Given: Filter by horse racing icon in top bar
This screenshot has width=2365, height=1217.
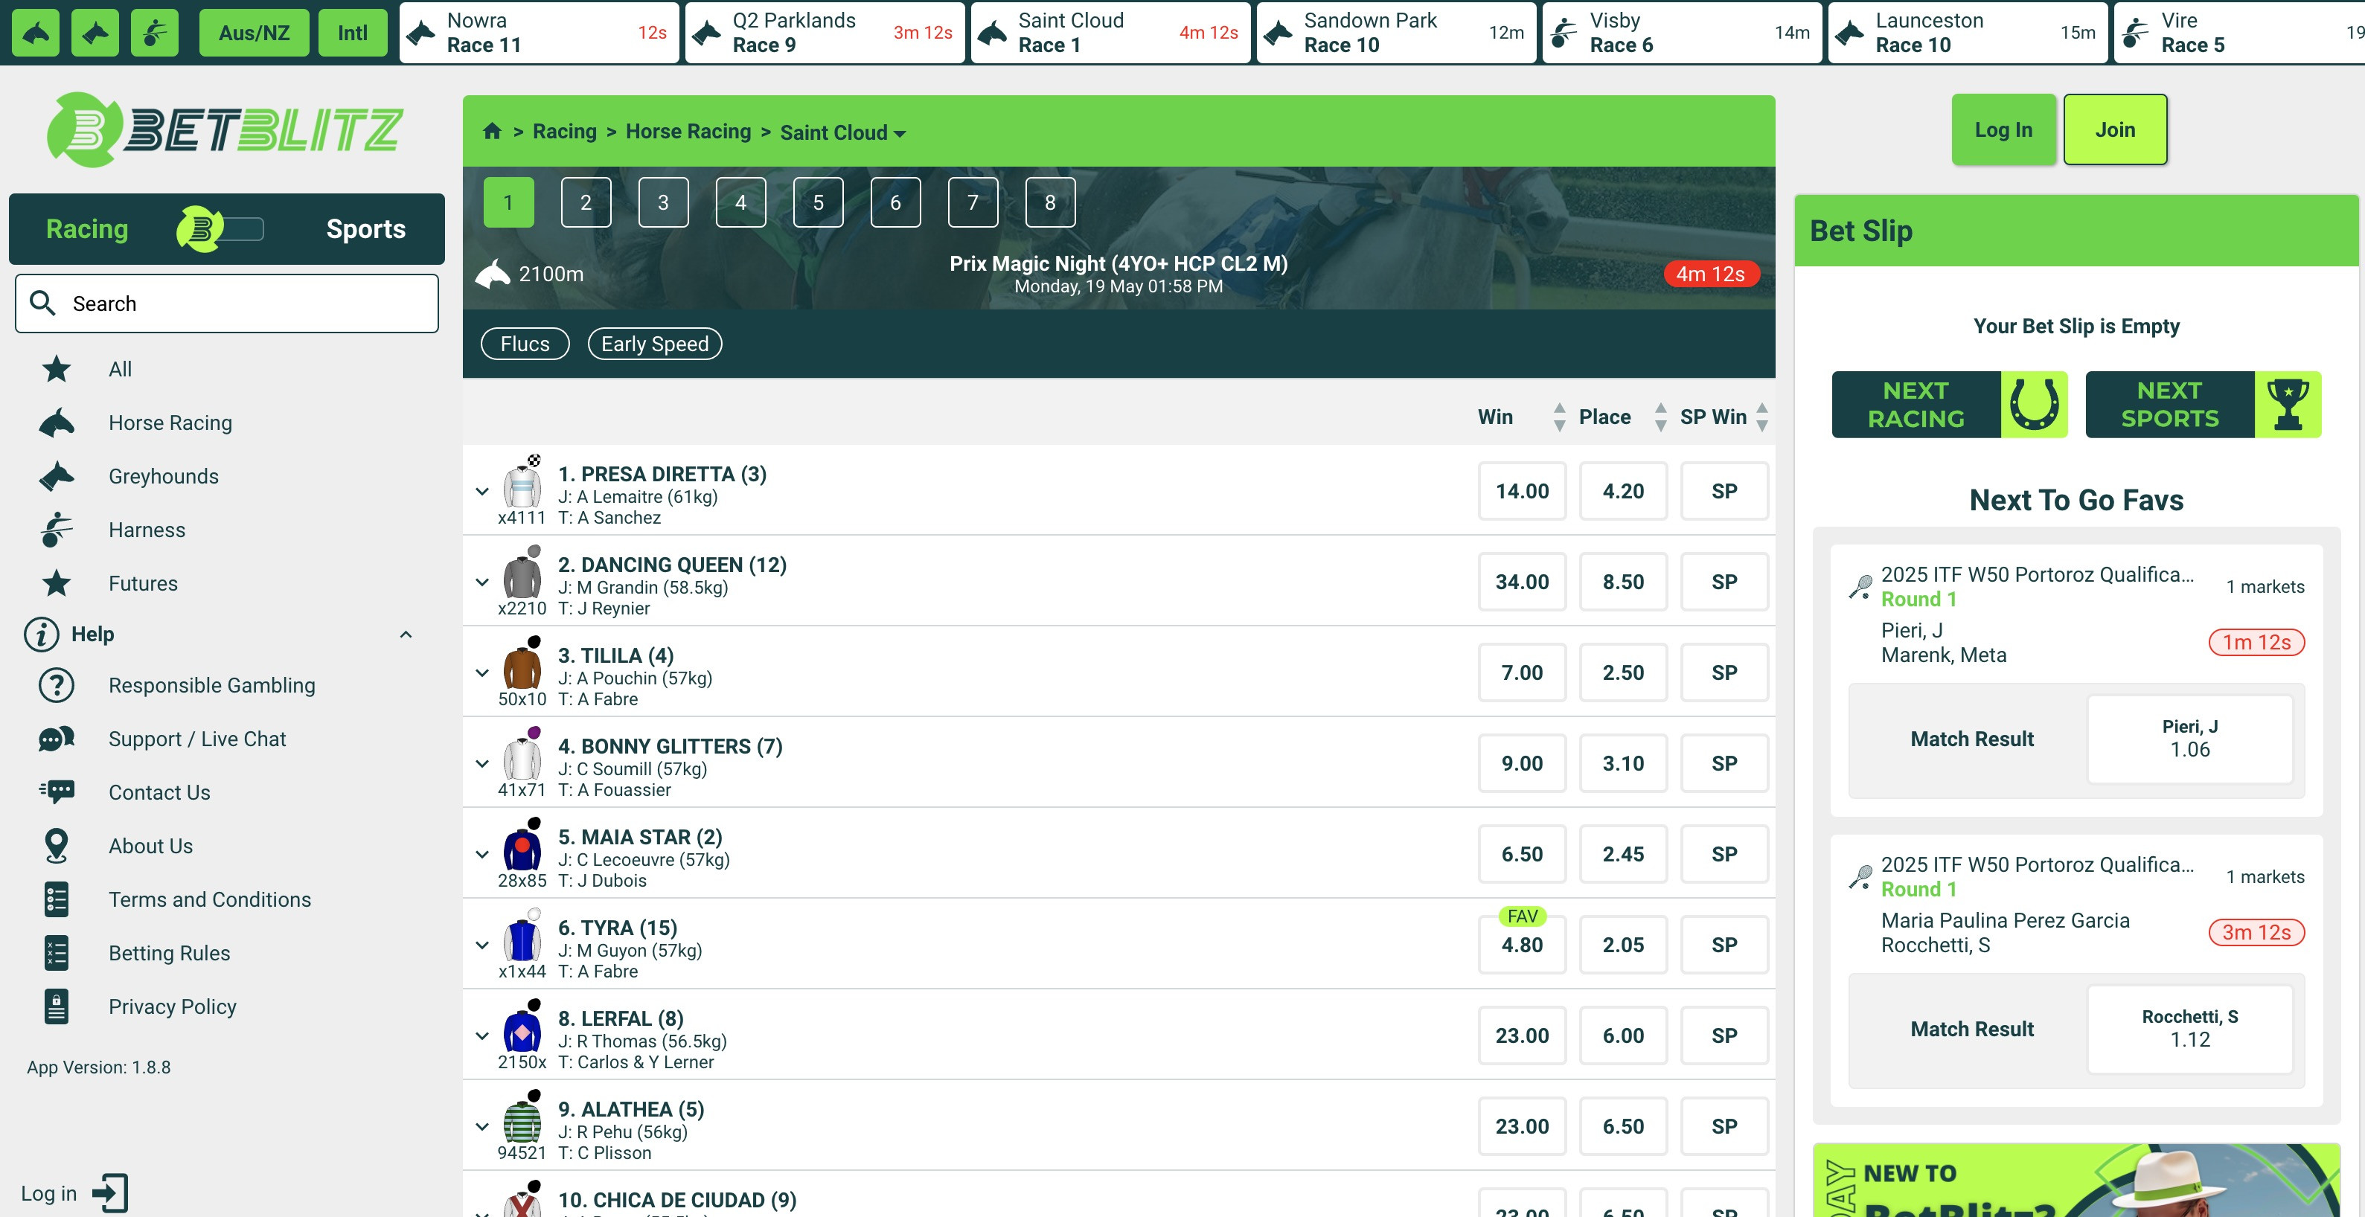Looking at the screenshot, I should (x=35, y=32).
